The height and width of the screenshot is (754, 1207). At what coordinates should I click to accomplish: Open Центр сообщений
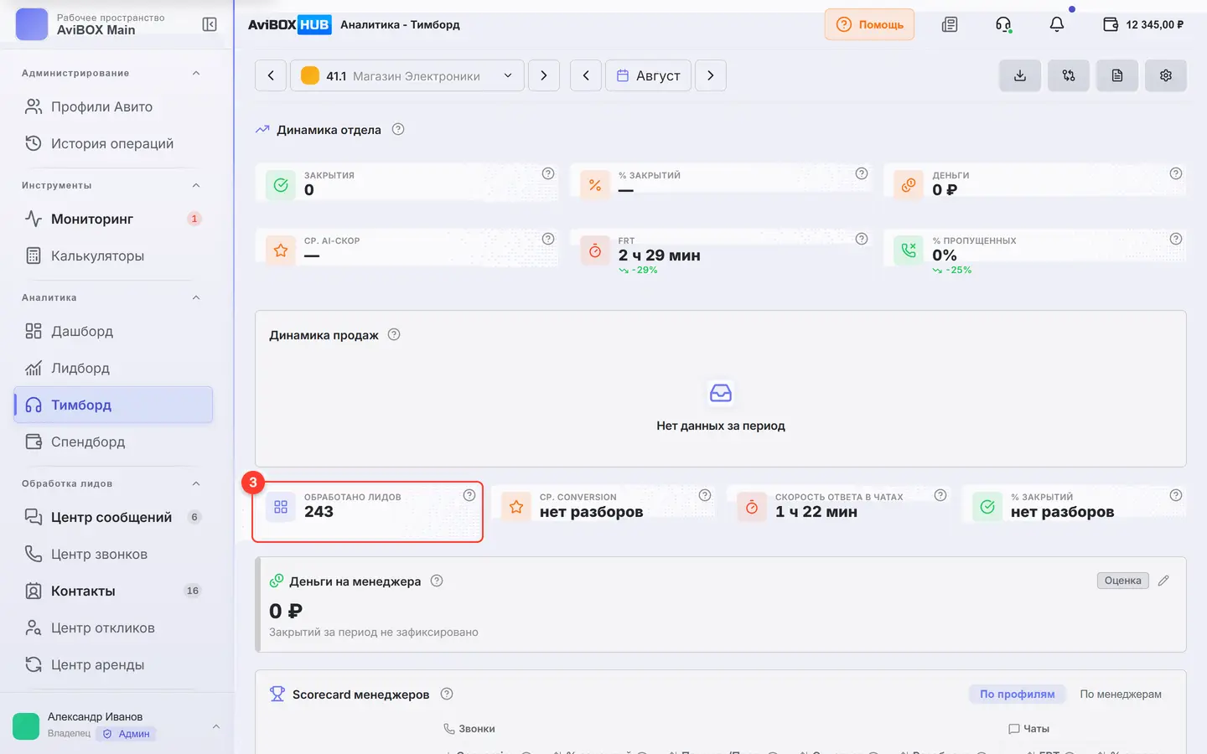[113, 517]
